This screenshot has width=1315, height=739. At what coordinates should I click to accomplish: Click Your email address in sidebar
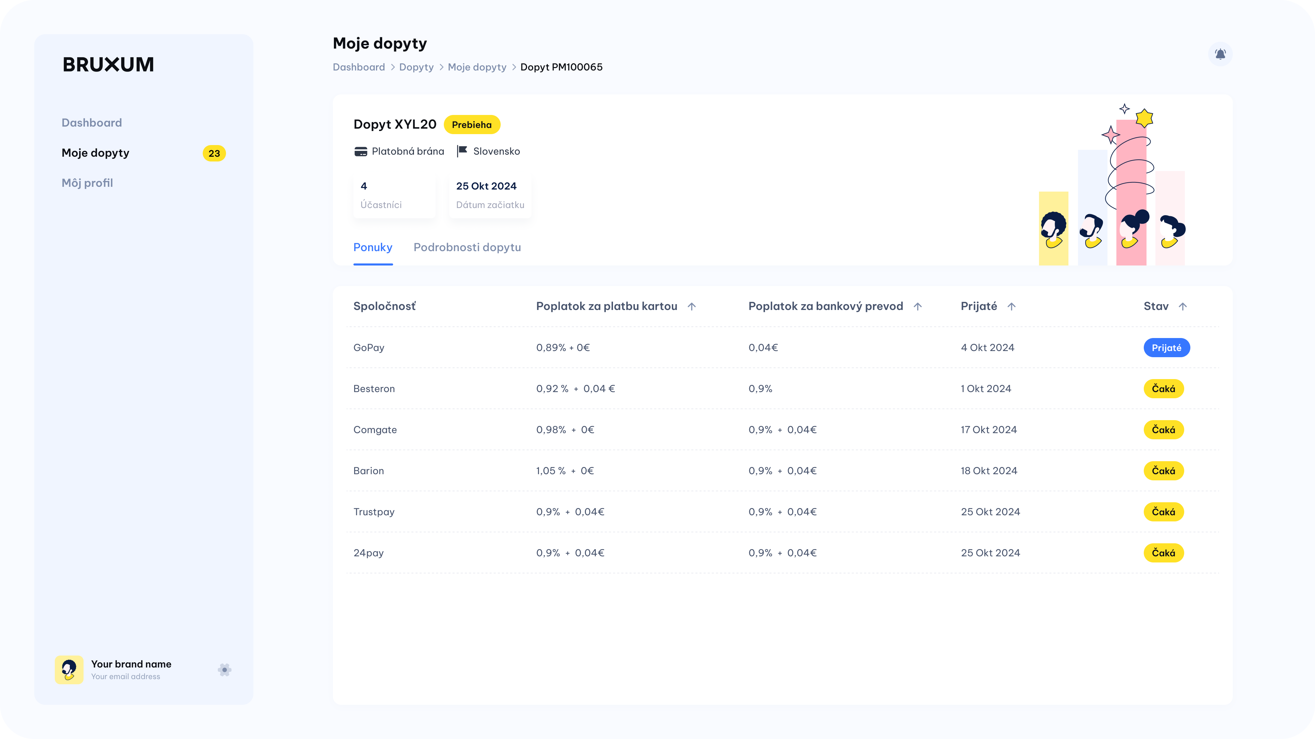tap(126, 677)
